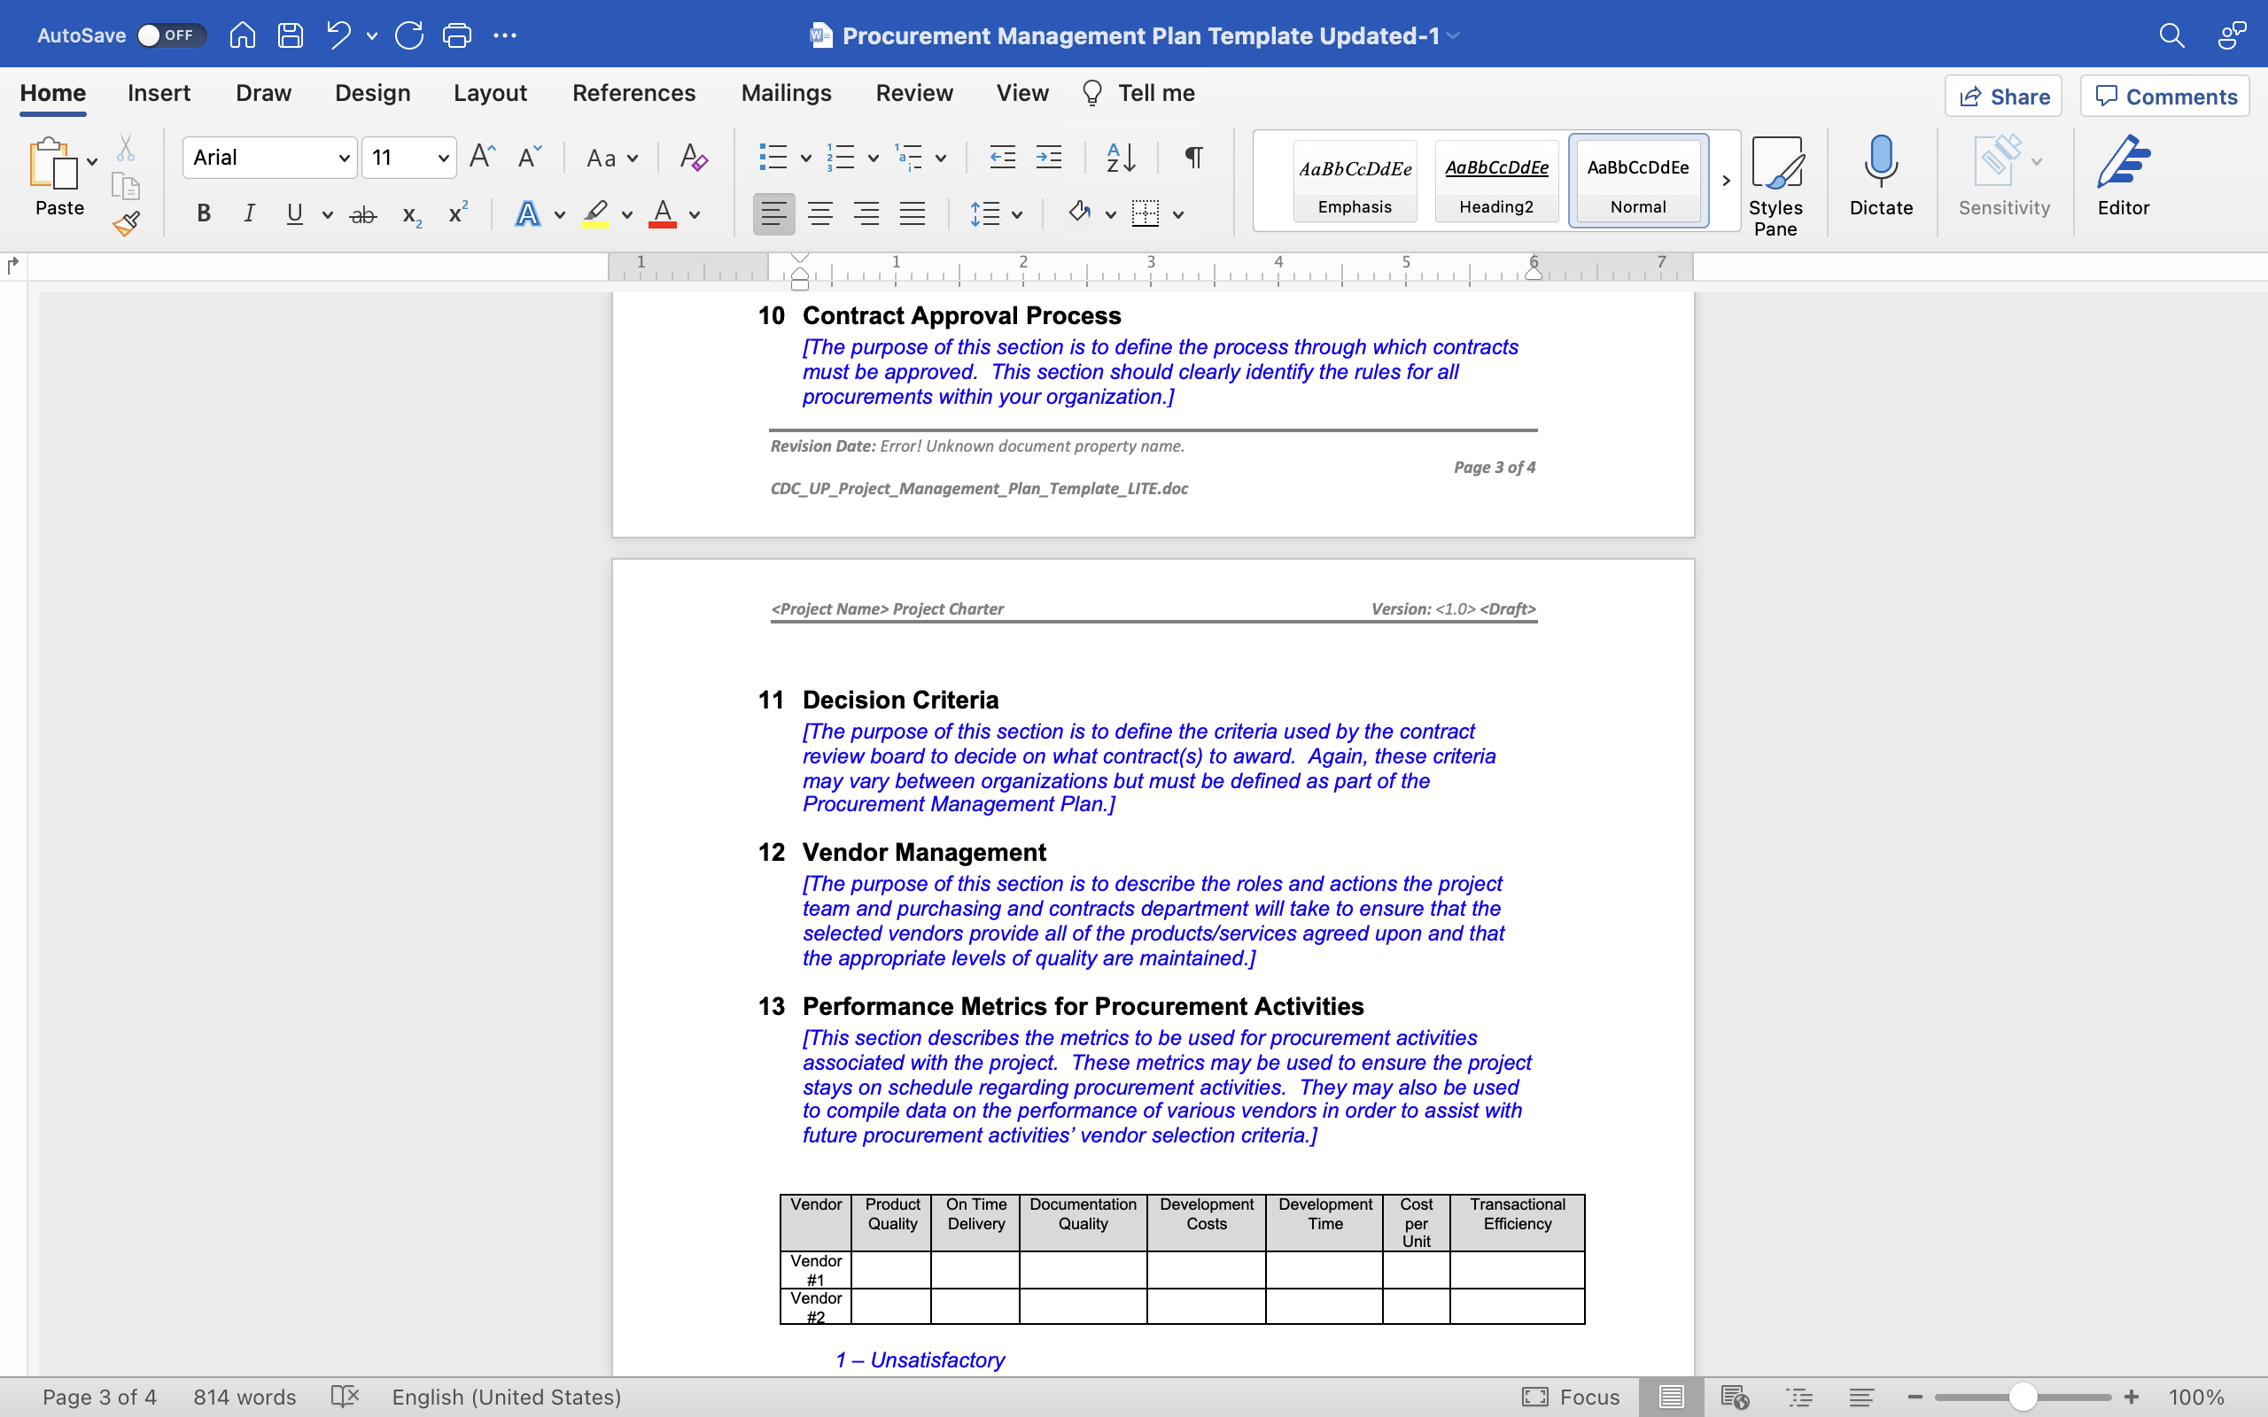Show paragraph marks with pilcrow icon

1193,158
